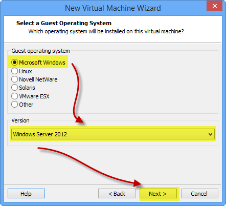The width and height of the screenshot is (226, 206).
Task: Cancel the New Virtual Machine Wizard
Action: [x=199, y=194]
